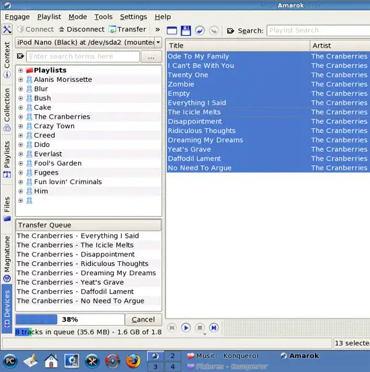Click the stop playback button
Image resolution: width=370 pixels, height=372 pixels.
200,328
